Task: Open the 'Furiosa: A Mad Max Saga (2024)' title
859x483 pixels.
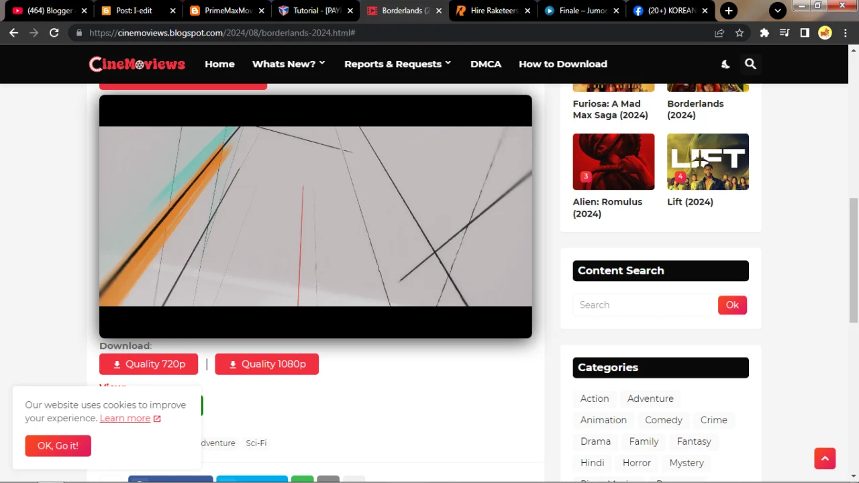Action: click(x=610, y=109)
